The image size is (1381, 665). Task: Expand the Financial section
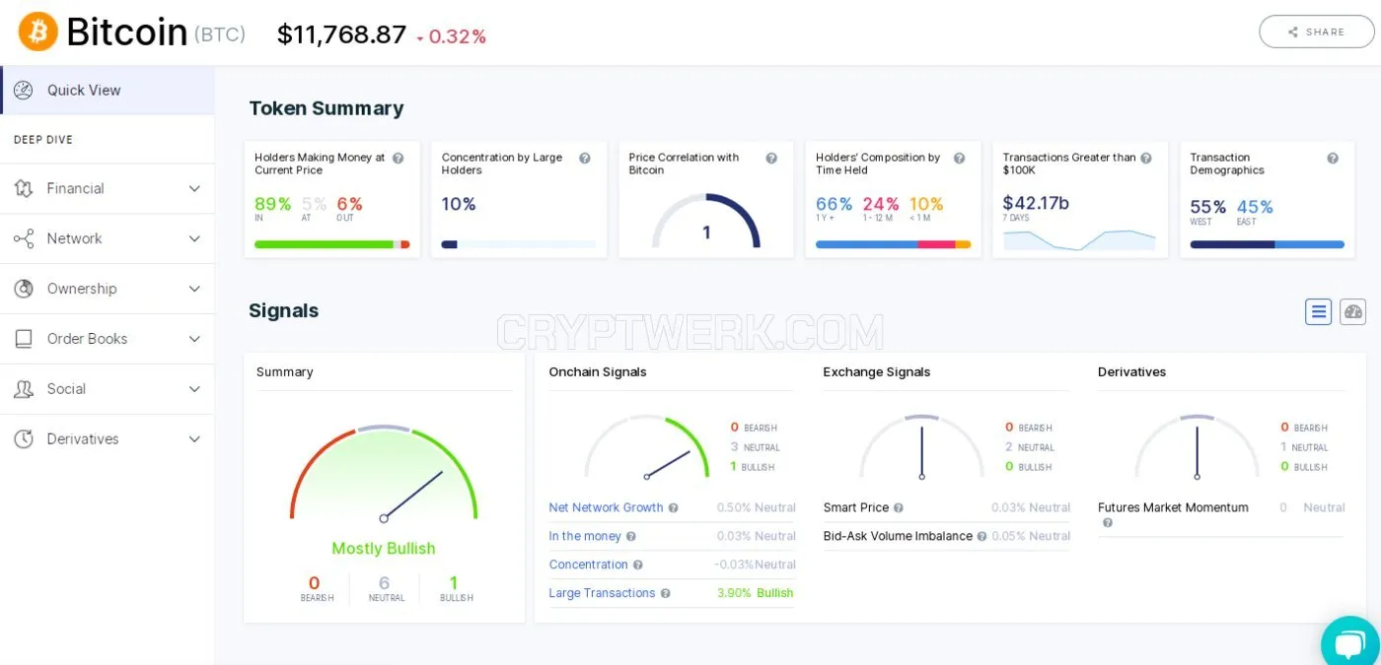[x=108, y=188]
